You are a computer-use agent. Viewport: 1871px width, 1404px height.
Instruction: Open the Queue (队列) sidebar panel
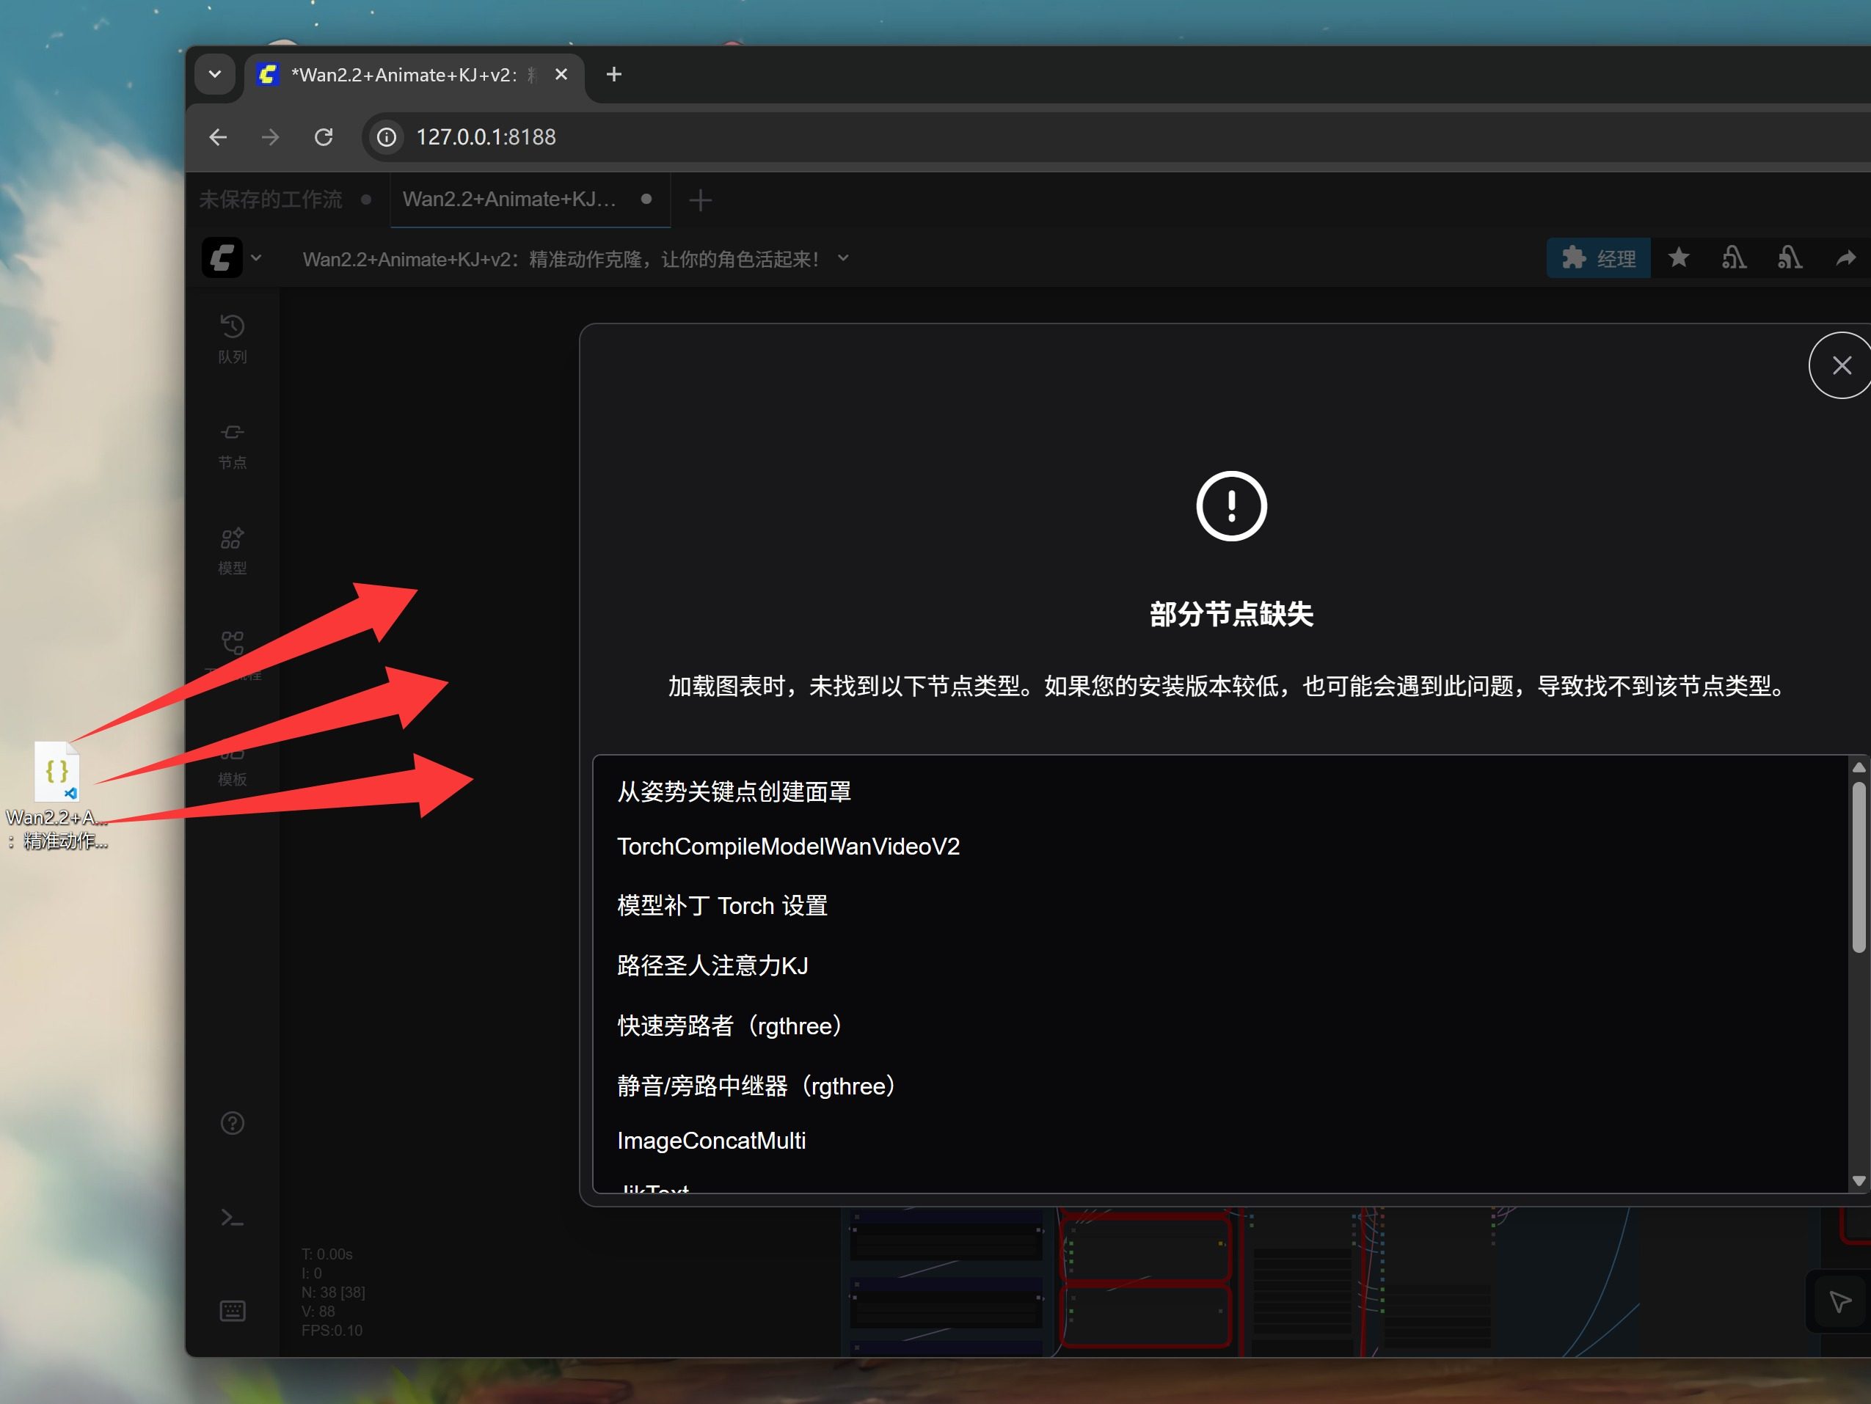pyautogui.click(x=232, y=337)
